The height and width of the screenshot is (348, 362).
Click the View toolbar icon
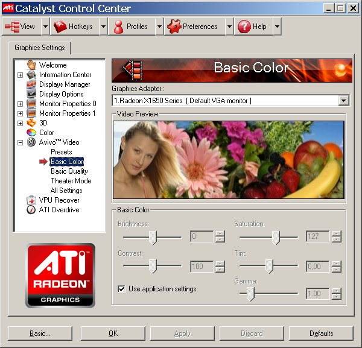click(12, 27)
